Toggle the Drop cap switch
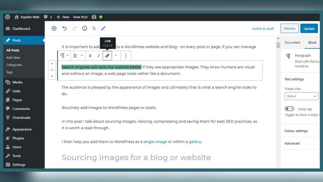 click(x=289, y=109)
